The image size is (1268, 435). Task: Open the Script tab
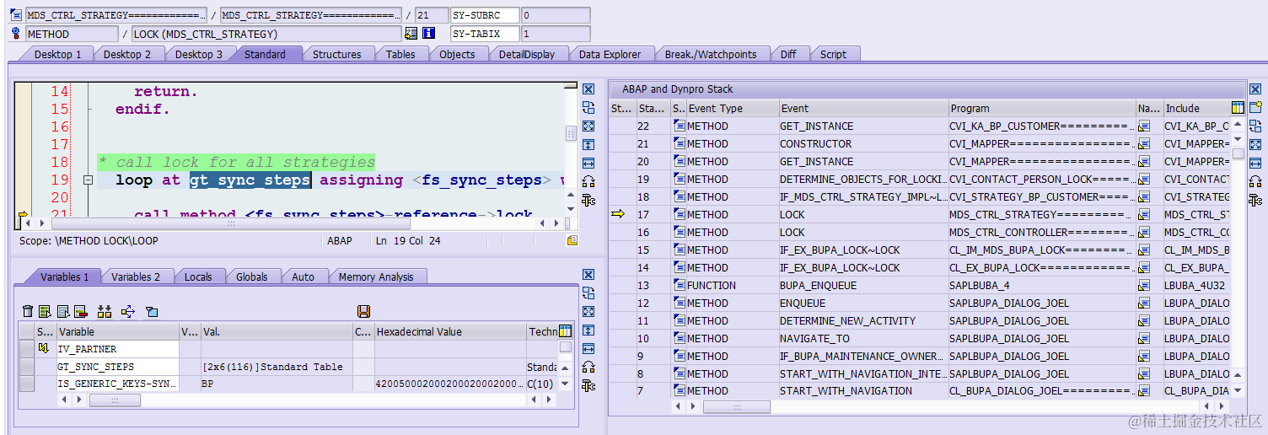point(833,54)
